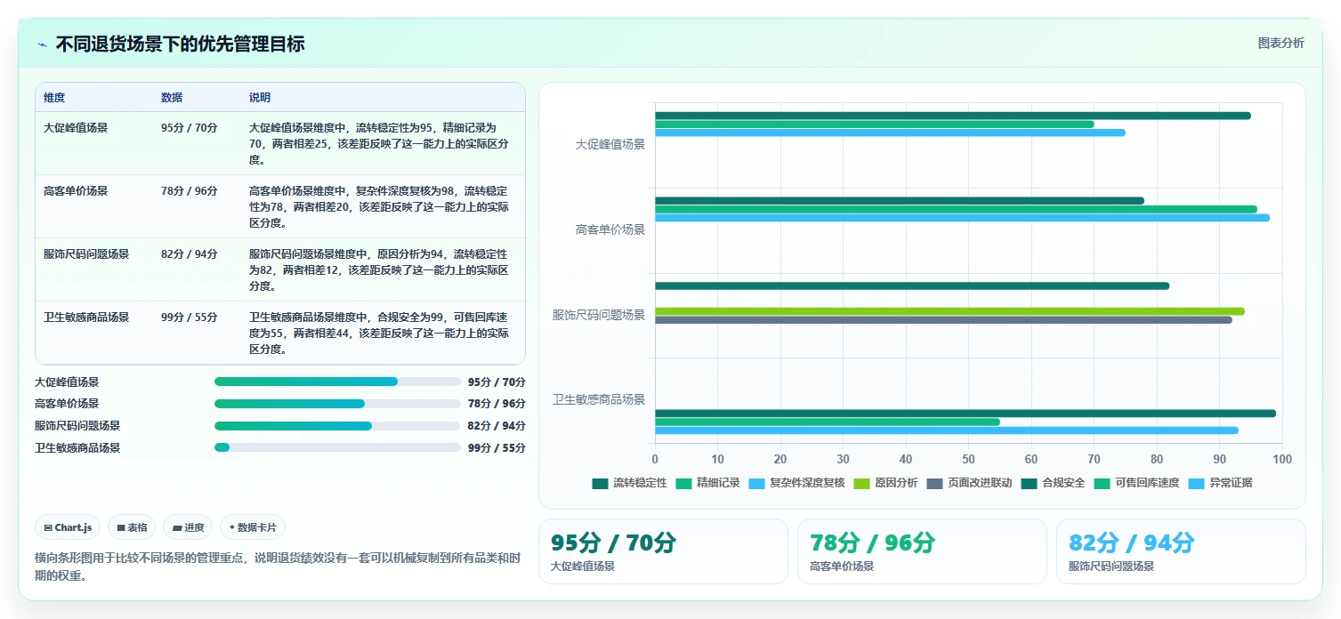Click the Chart.js chip
The image size is (1341, 619).
69,527
